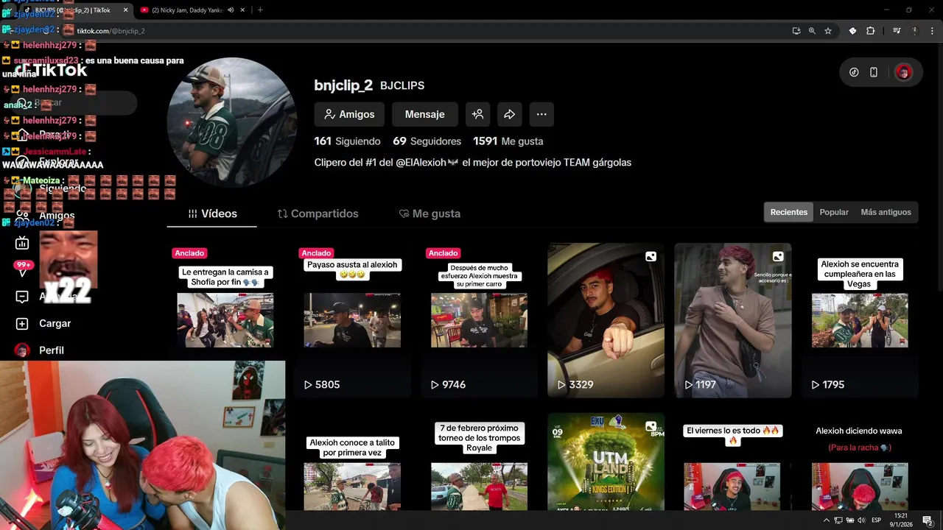This screenshot has height=530, width=943.
Task: Show hidden system tray icons chevron
Action: pyautogui.click(x=826, y=520)
